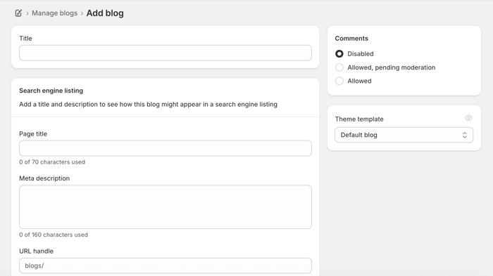Click the Comments section heading

(351, 38)
